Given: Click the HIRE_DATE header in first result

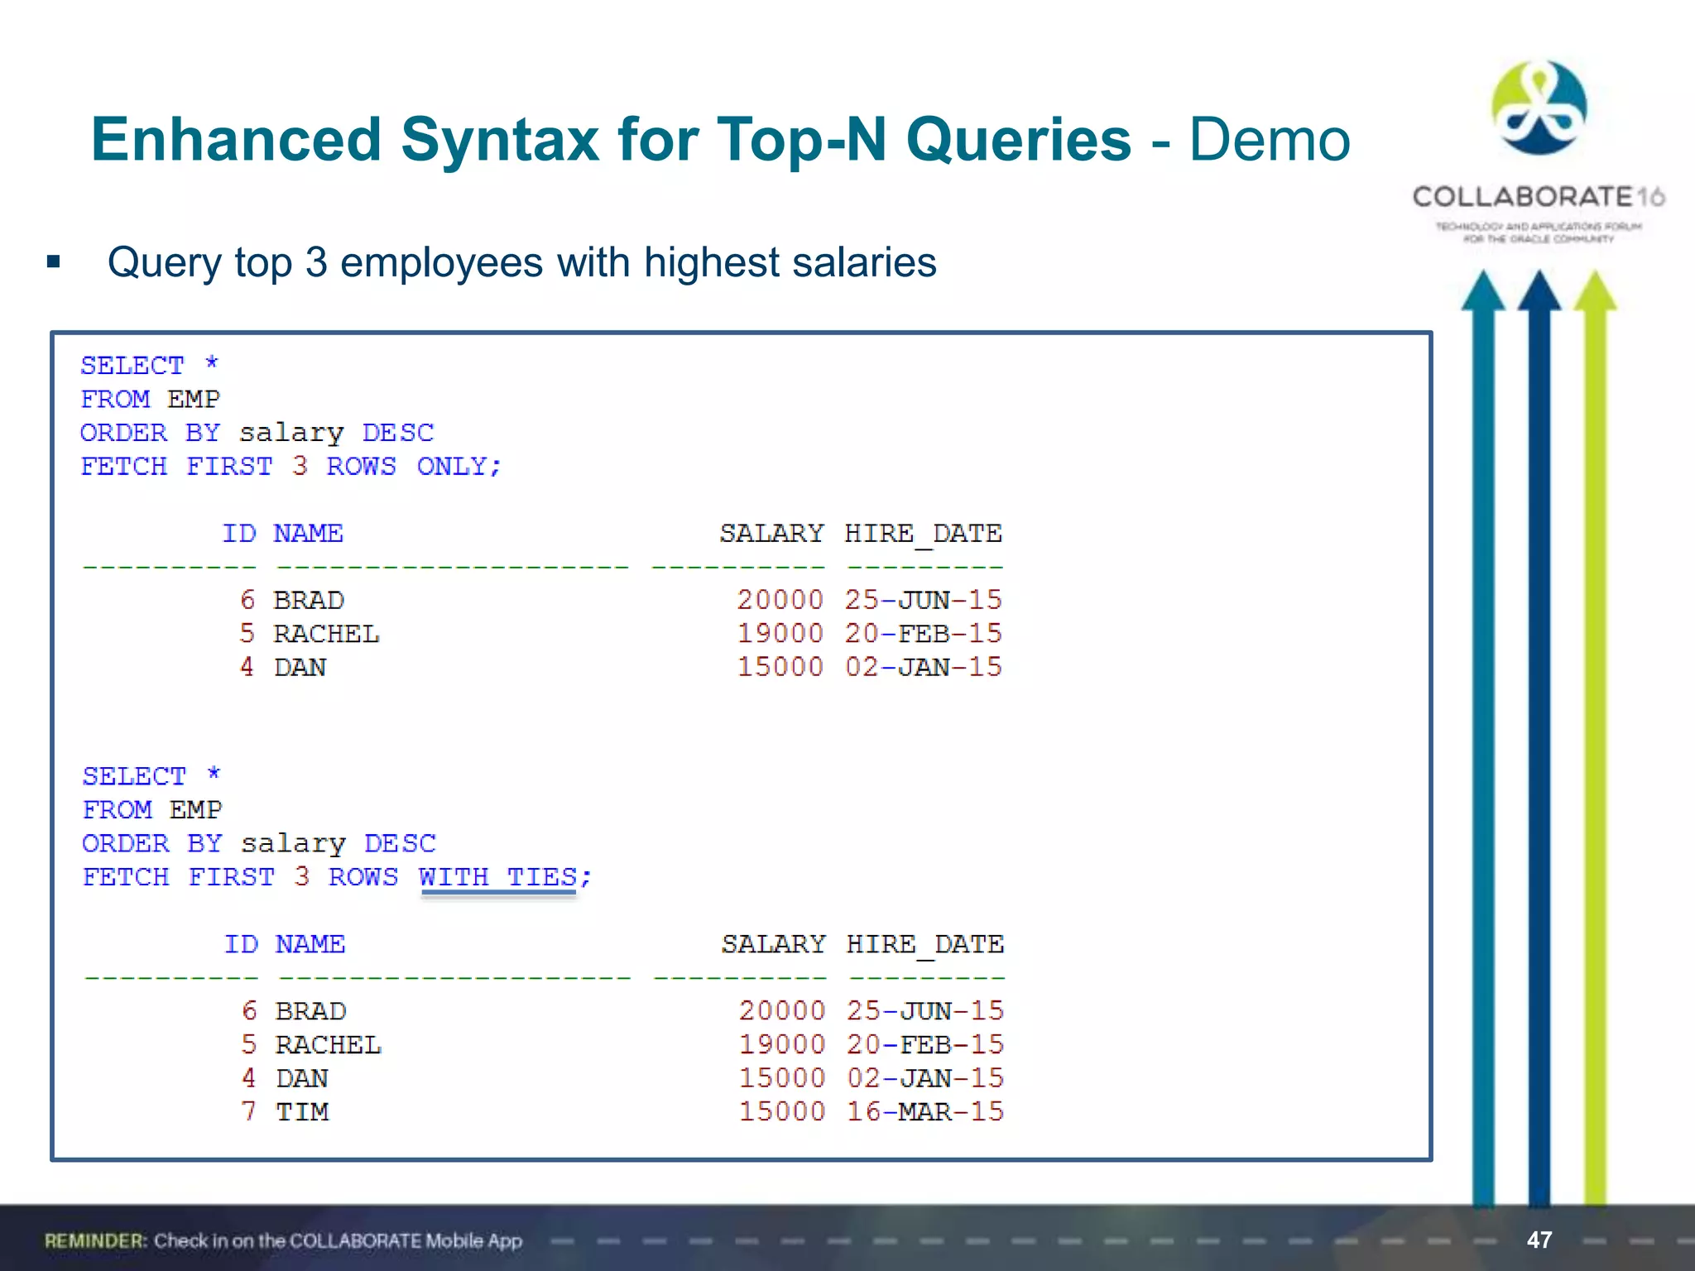Looking at the screenshot, I should pos(923,534).
